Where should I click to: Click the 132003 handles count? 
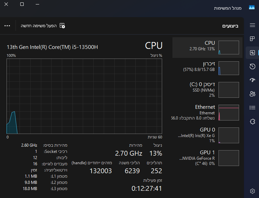(101, 171)
